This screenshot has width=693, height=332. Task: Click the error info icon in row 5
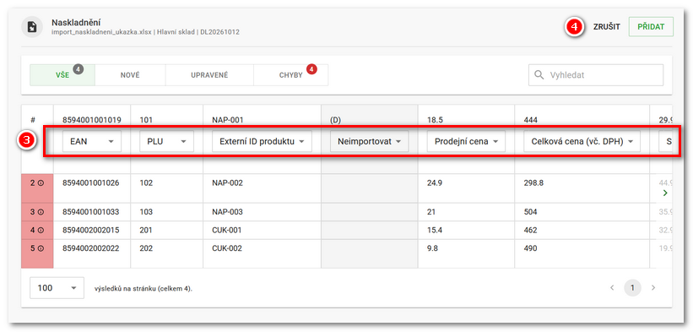tap(41, 248)
